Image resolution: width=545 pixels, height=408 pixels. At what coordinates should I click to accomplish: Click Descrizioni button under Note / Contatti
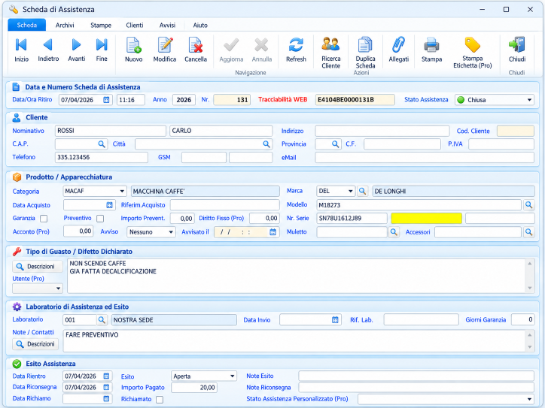(x=35, y=344)
